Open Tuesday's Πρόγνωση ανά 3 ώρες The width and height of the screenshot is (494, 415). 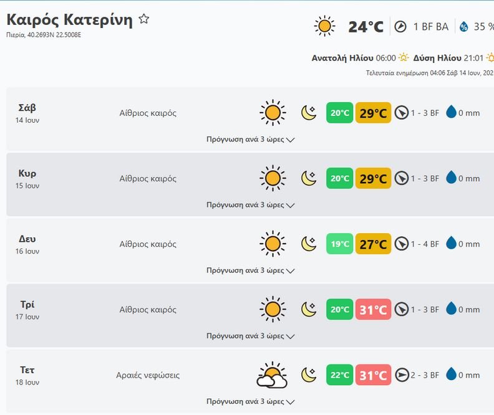point(250,336)
